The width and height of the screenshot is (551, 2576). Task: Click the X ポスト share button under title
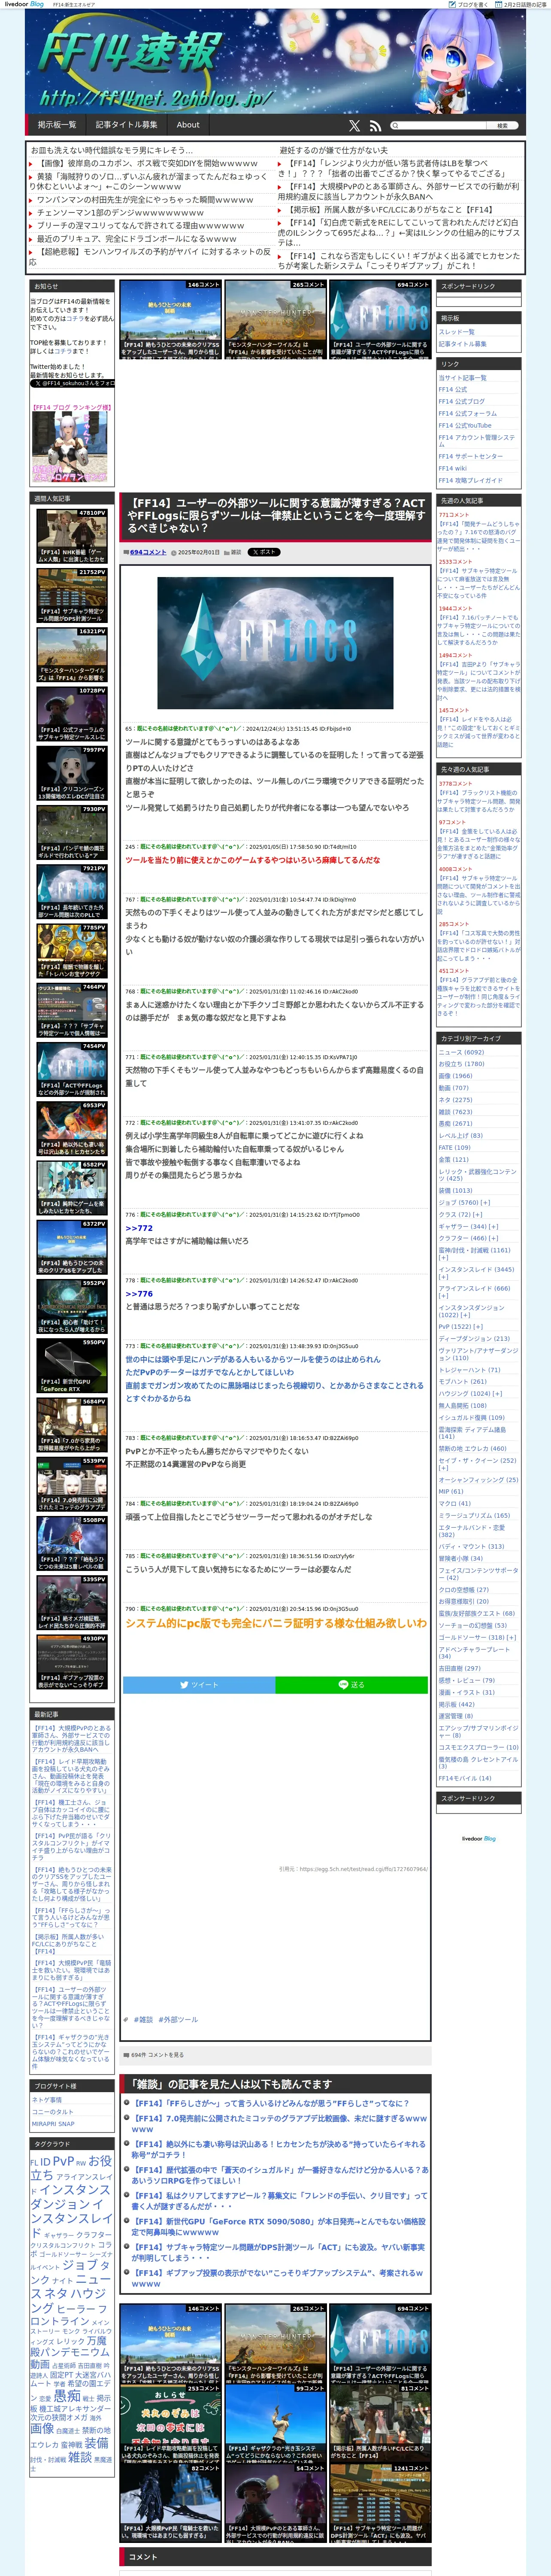264,552
